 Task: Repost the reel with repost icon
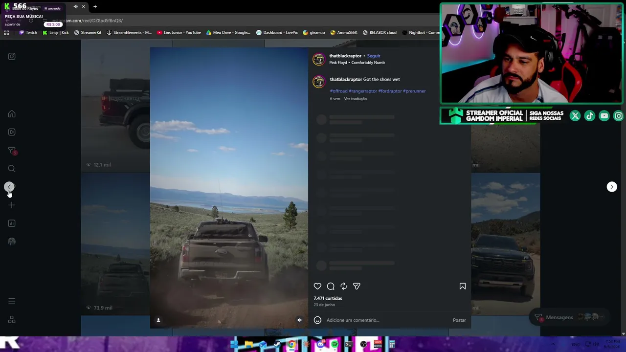point(344,286)
